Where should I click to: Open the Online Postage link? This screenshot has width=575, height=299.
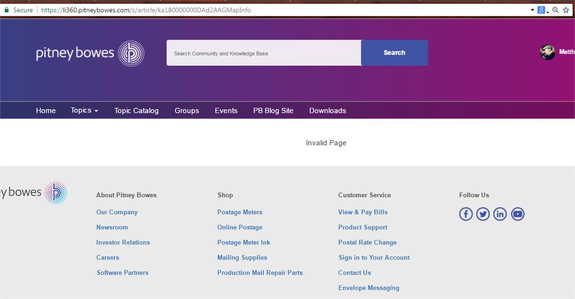tap(240, 227)
